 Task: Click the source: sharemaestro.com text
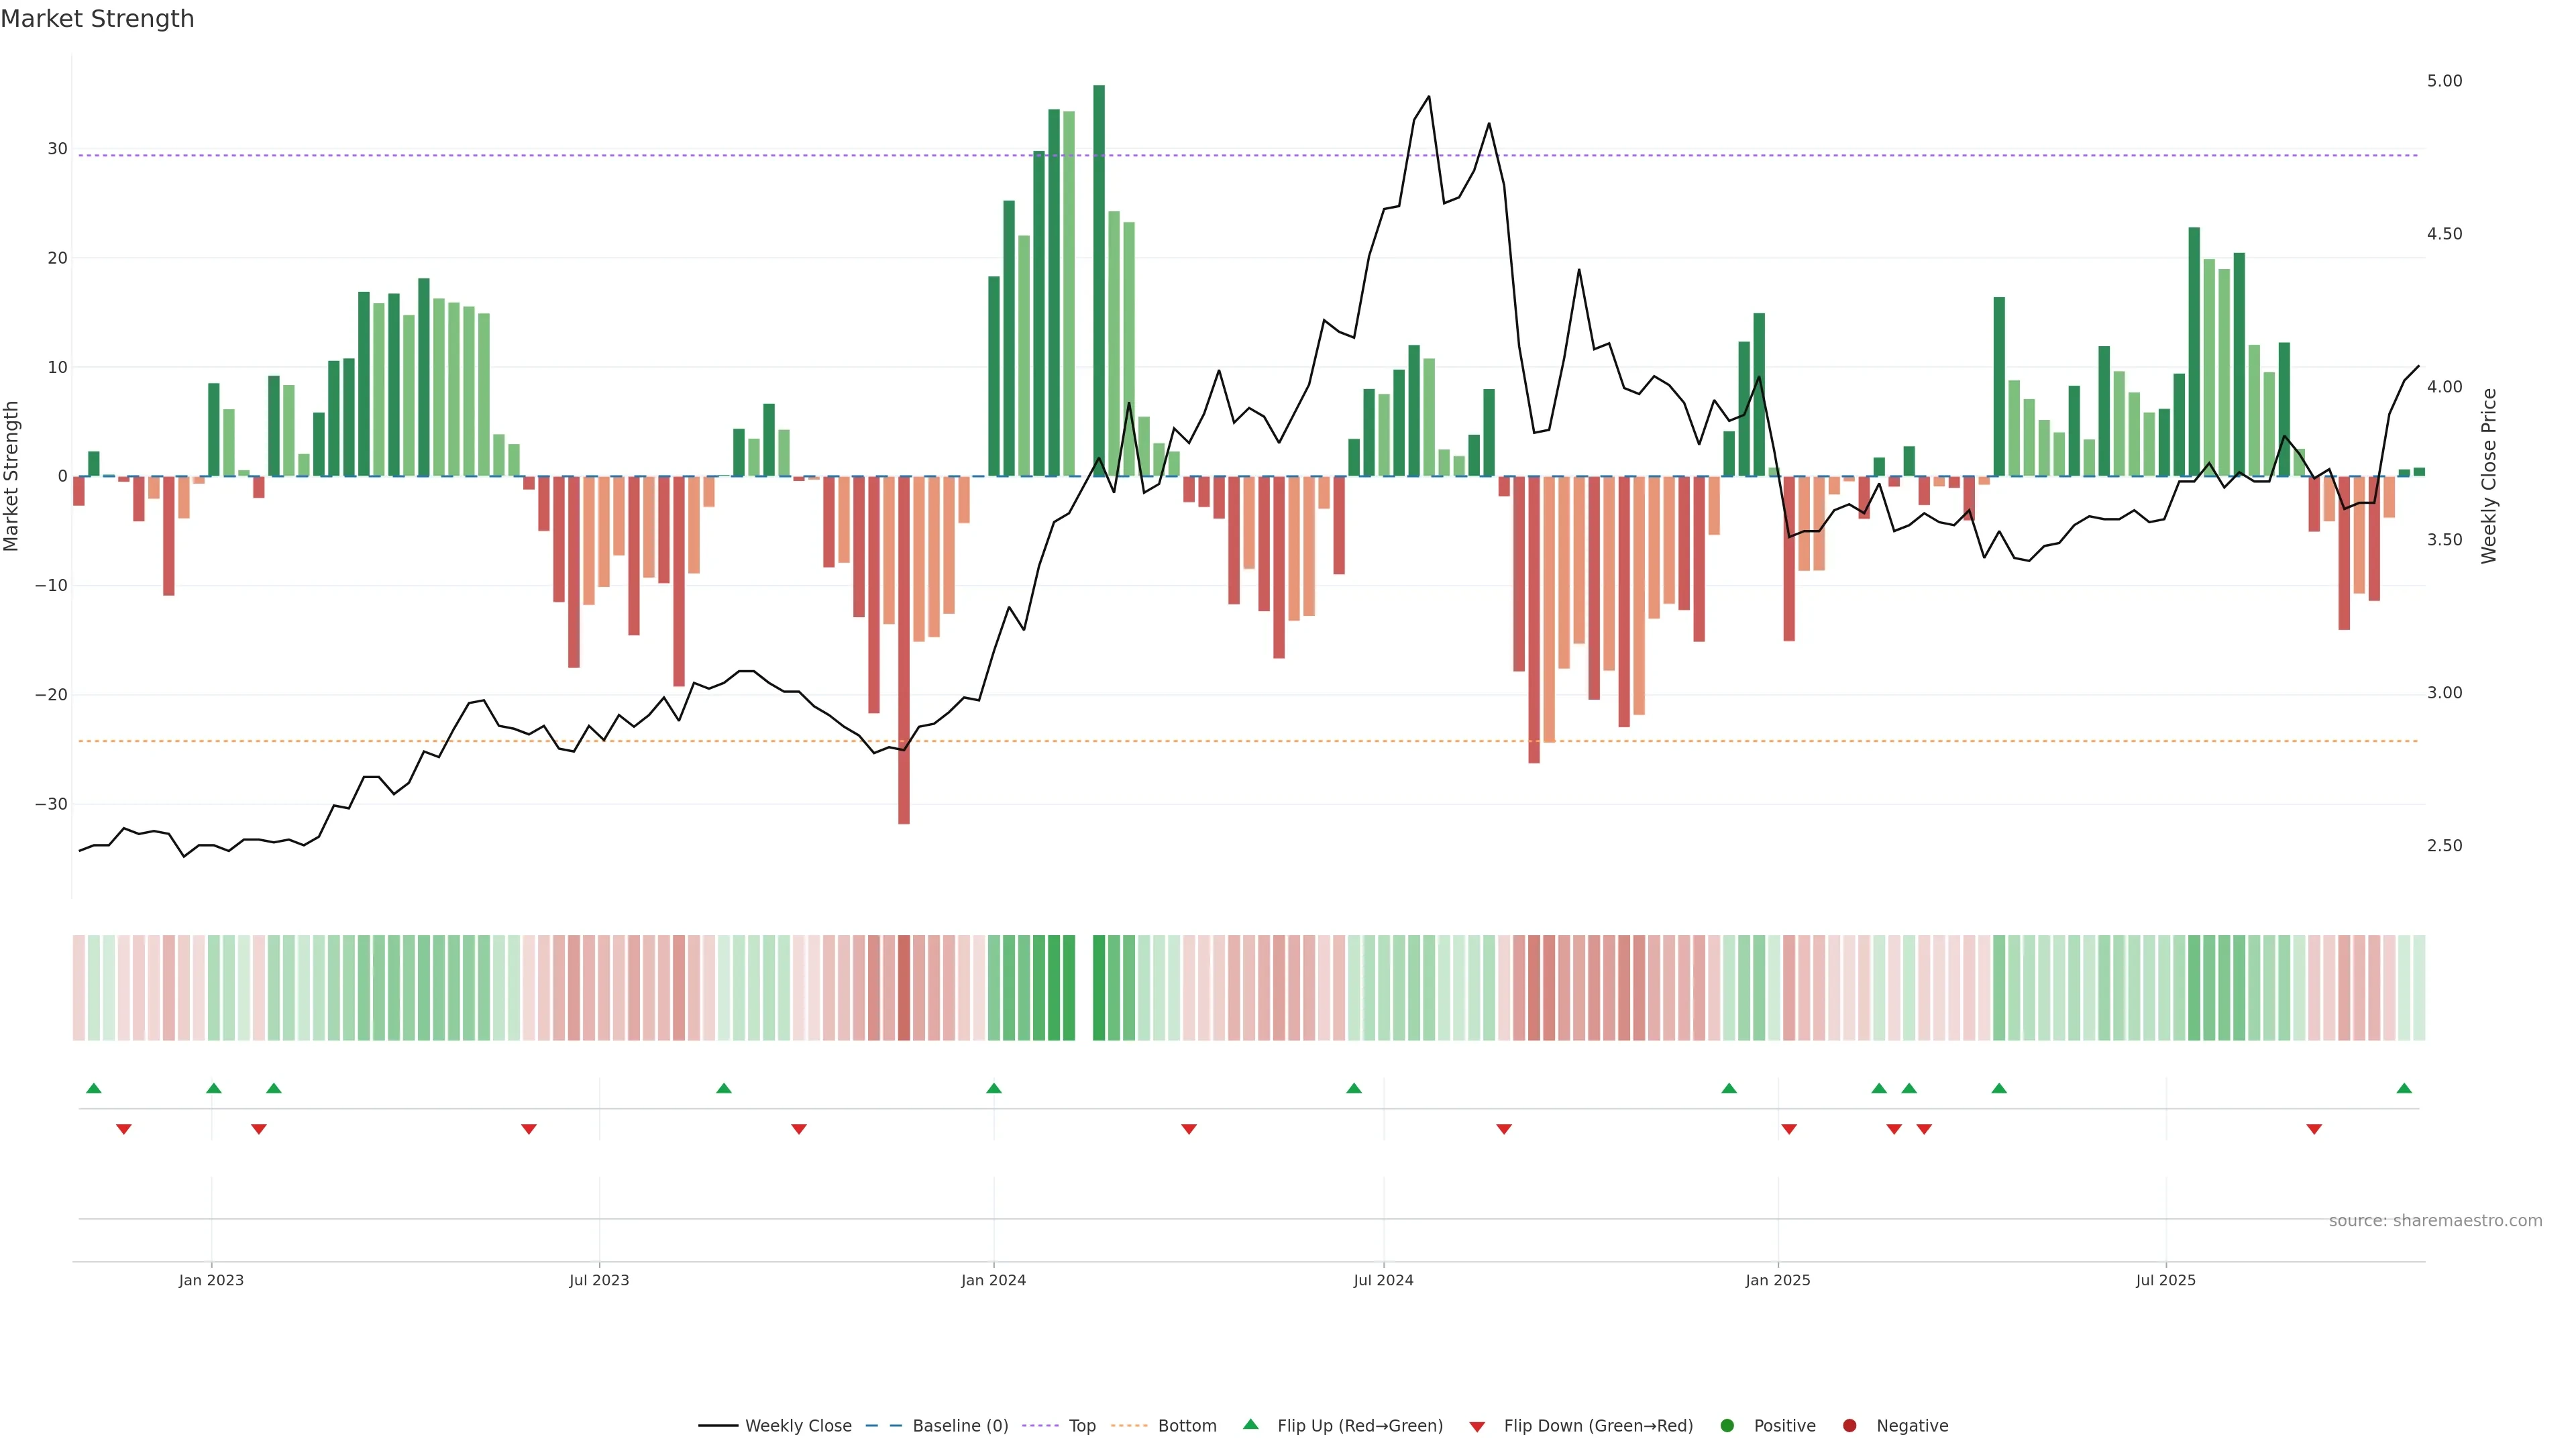pos(2435,1220)
